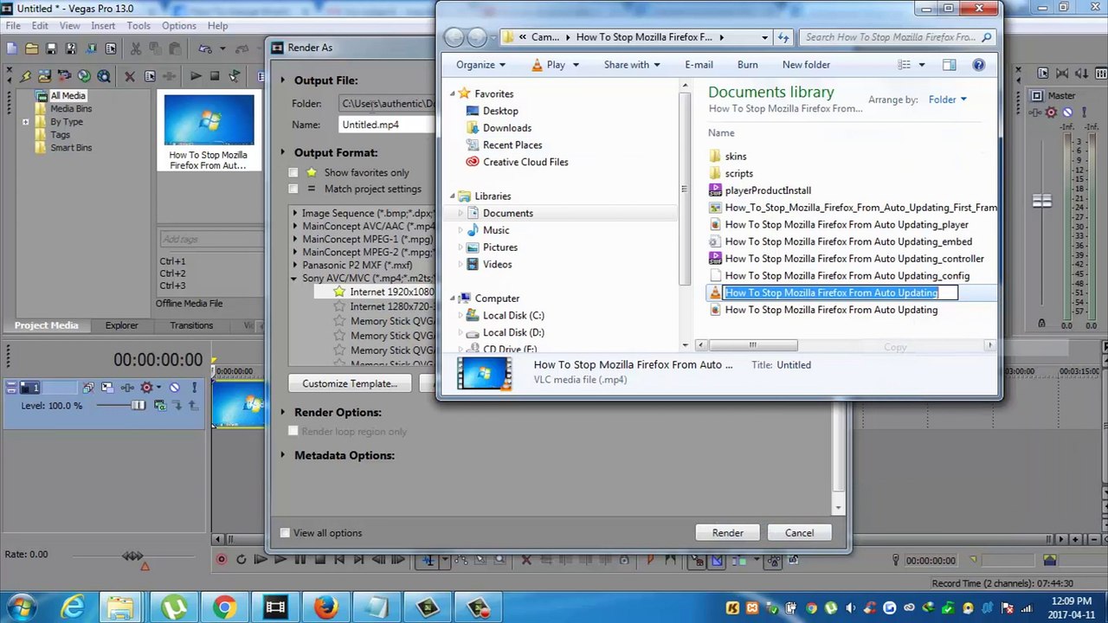Image resolution: width=1108 pixels, height=623 pixels.
Task: Click the Extract Audio from CD icon
Action: pyautogui.click(x=84, y=76)
